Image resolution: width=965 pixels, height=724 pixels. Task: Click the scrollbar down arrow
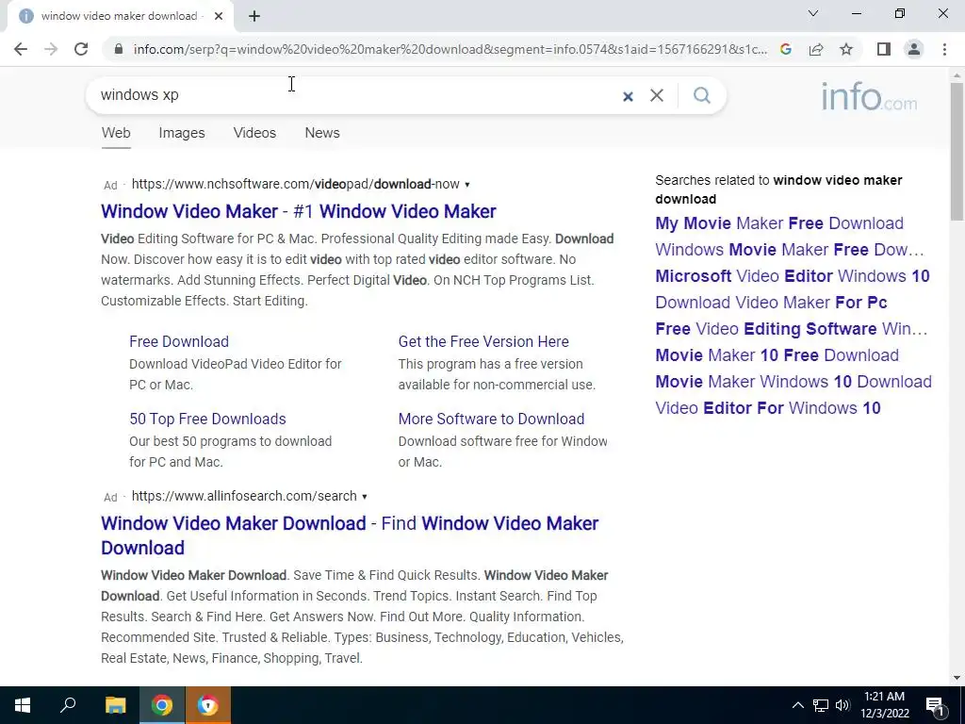tap(957, 678)
